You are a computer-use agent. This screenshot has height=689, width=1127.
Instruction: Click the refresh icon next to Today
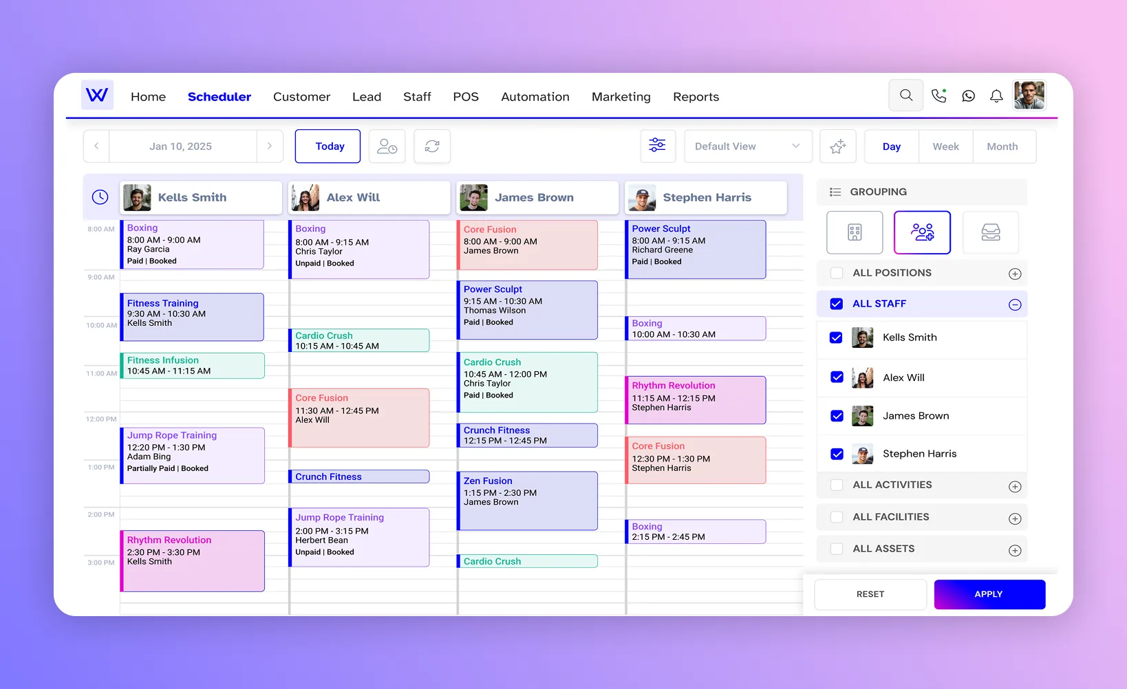431,146
